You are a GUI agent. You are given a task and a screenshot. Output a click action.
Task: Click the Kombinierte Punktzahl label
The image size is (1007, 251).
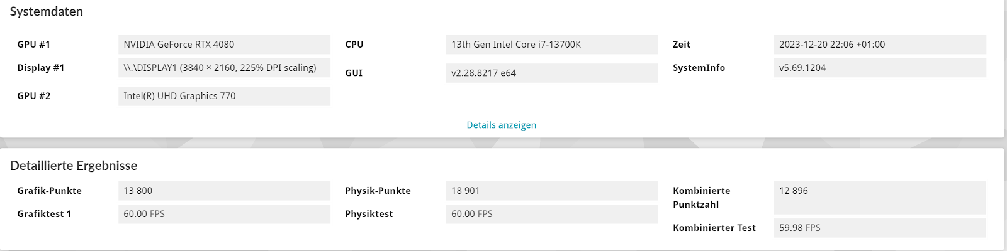(702, 198)
